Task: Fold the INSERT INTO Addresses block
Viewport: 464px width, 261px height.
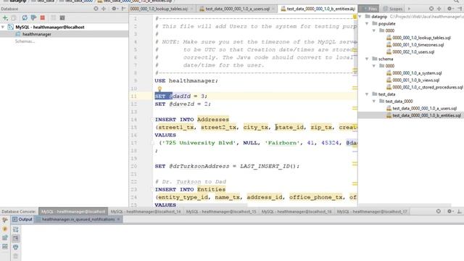Action: [x=153, y=120]
